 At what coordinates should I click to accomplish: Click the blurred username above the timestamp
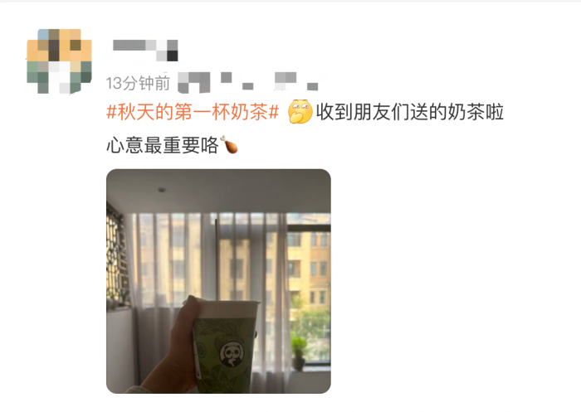click(145, 50)
